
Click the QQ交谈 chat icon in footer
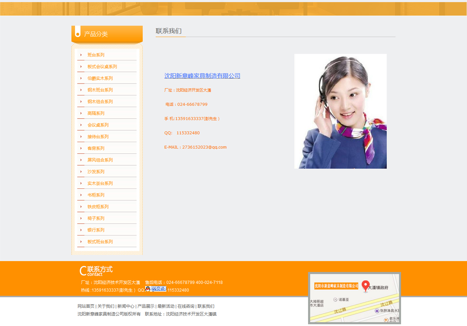pos(156,289)
